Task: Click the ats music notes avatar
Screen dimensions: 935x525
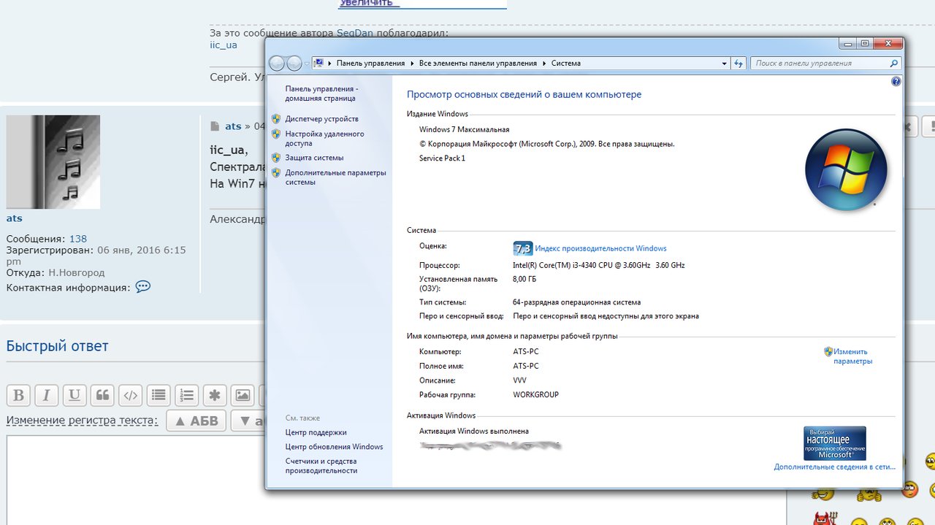Action: coord(53,161)
